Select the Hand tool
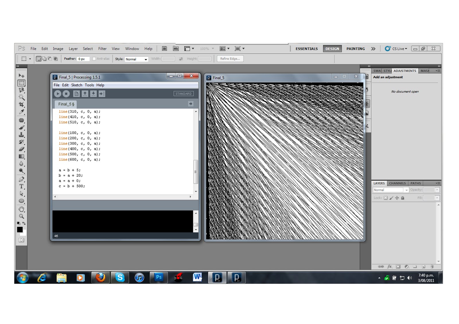Screen dimensions: 459x324 point(22,209)
